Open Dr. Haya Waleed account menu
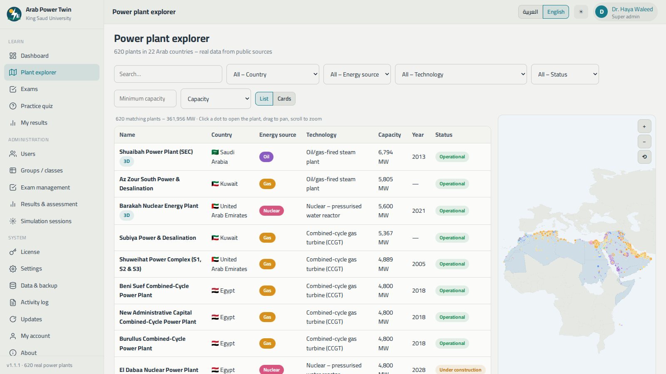Screen dimensions: 666x374 (625, 12)
